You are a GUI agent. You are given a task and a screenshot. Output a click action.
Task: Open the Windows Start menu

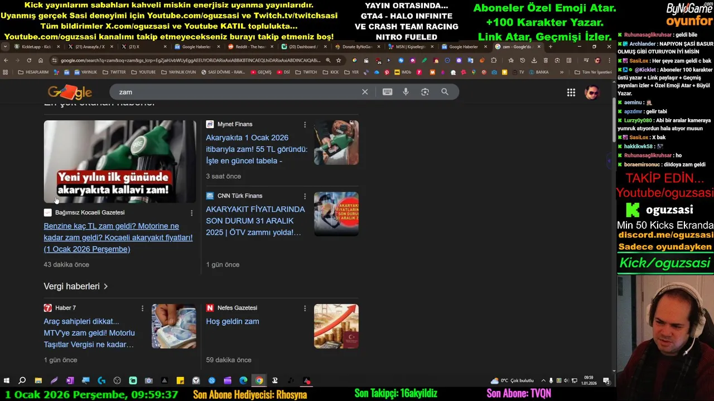(7, 380)
